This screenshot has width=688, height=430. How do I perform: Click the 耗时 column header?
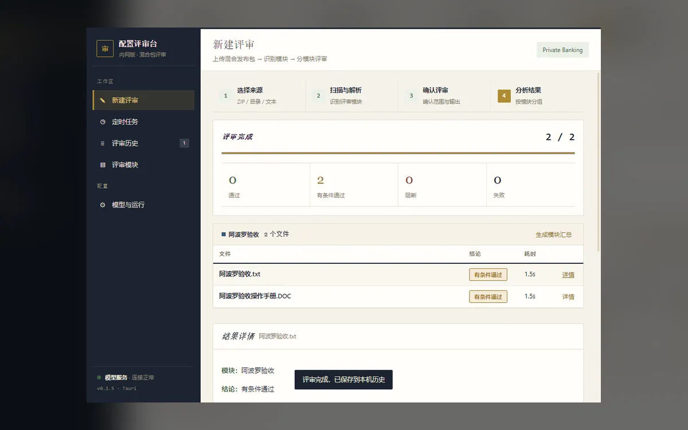(530, 253)
